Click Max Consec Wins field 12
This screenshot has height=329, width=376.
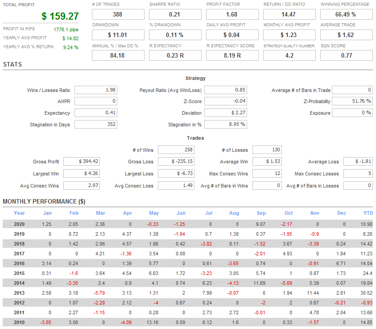[x=267, y=173]
